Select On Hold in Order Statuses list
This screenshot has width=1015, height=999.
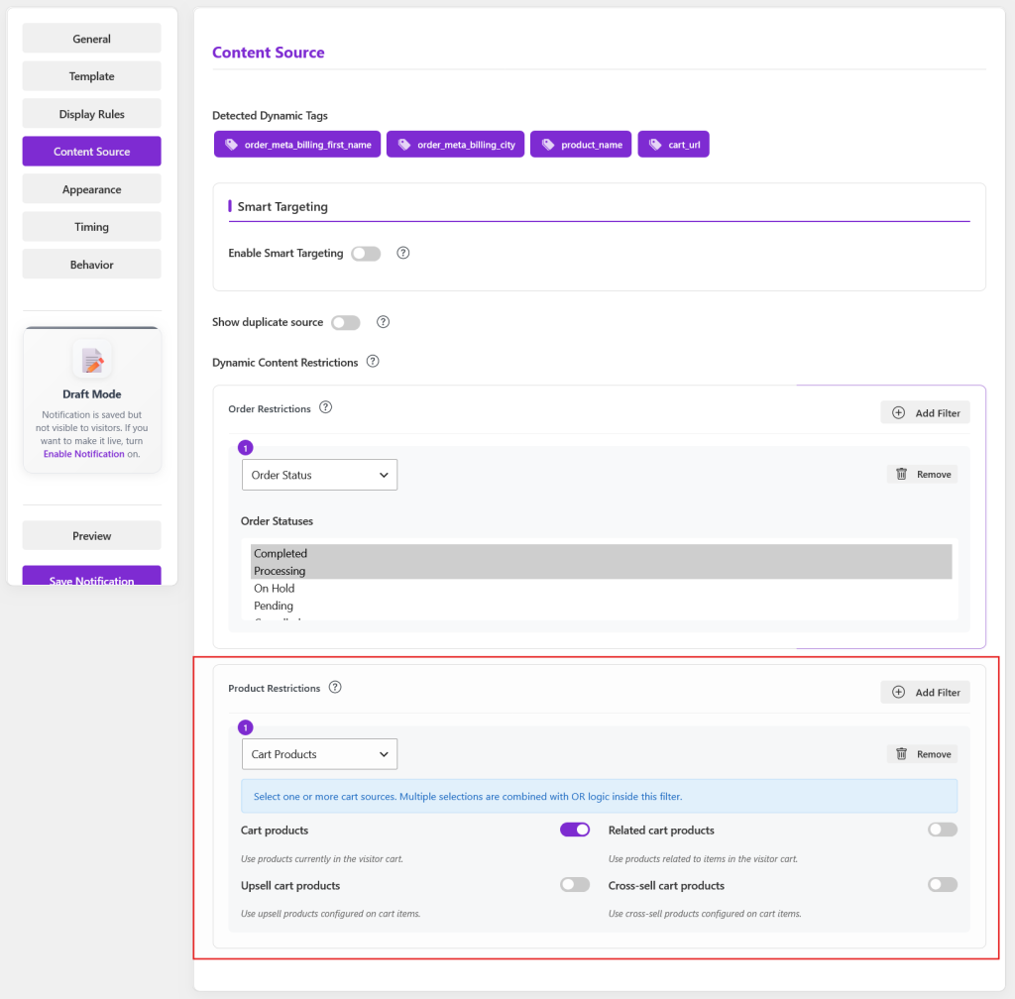(x=601, y=588)
